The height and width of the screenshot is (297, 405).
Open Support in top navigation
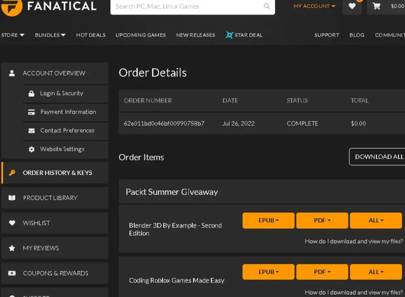pyautogui.click(x=326, y=35)
